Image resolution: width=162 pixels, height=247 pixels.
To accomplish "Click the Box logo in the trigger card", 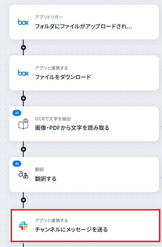I will click(23, 22).
